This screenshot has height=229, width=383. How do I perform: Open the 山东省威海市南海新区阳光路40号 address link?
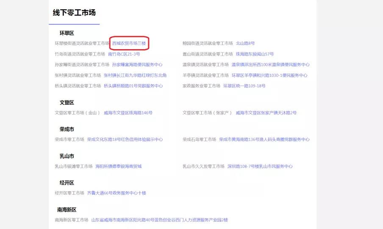tap(159, 220)
